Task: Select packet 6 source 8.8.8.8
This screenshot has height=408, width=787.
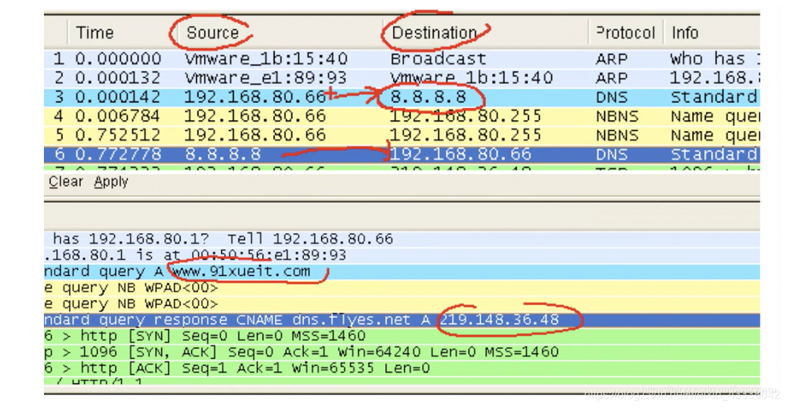Action: [222, 154]
